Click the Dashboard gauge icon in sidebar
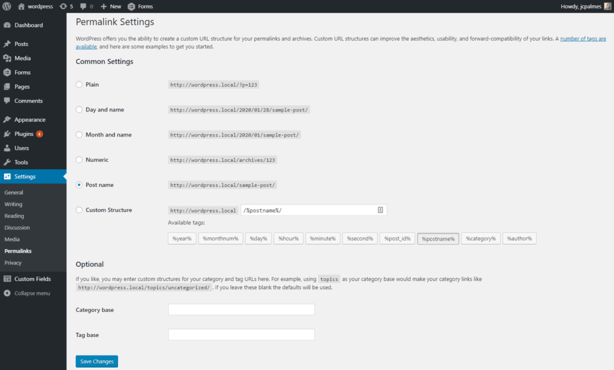This screenshot has height=370, width=614. point(7,25)
